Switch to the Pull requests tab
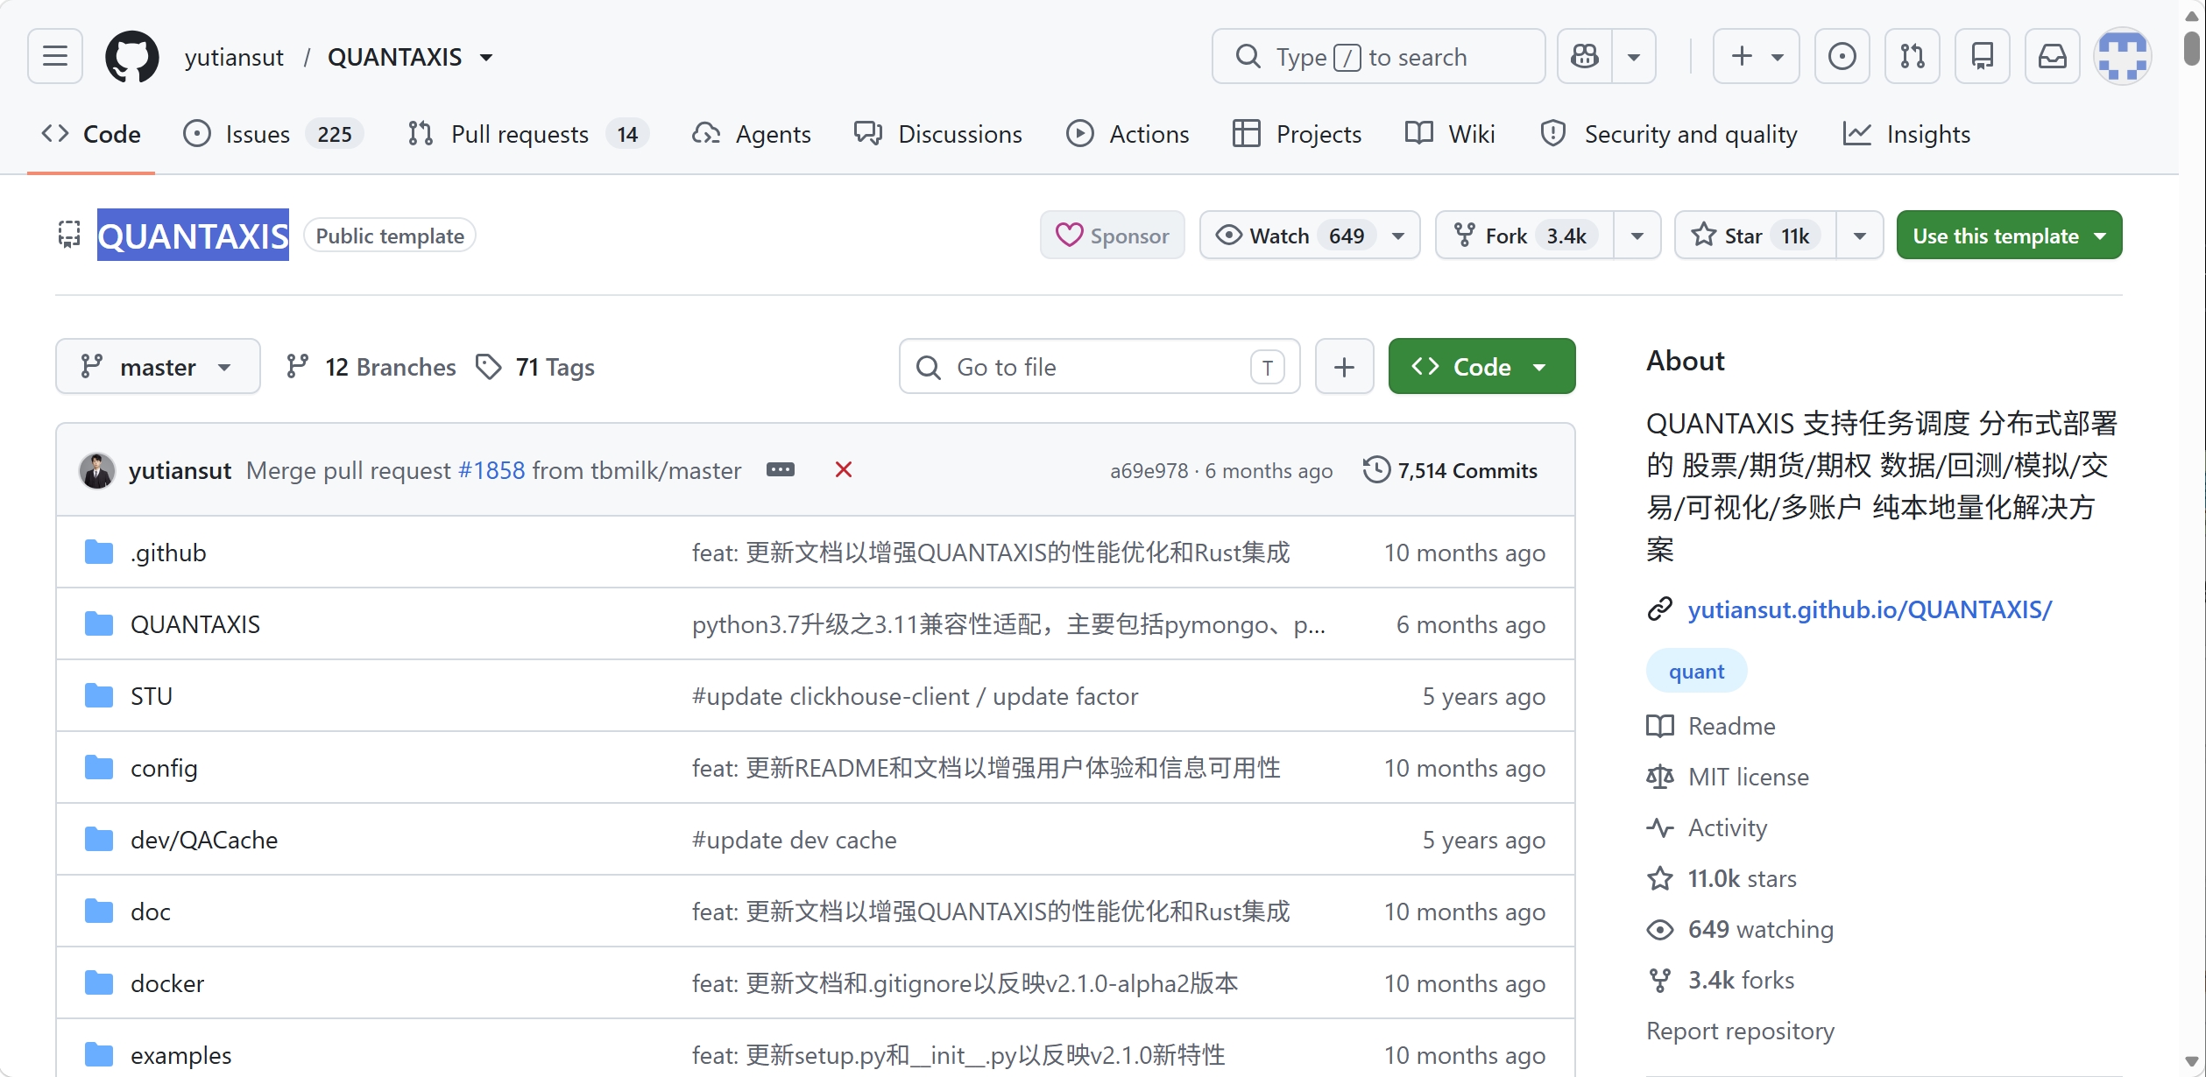The height and width of the screenshot is (1077, 2206). coord(528,134)
